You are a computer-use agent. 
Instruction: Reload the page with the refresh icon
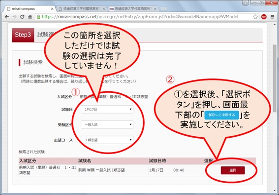point(22,17)
